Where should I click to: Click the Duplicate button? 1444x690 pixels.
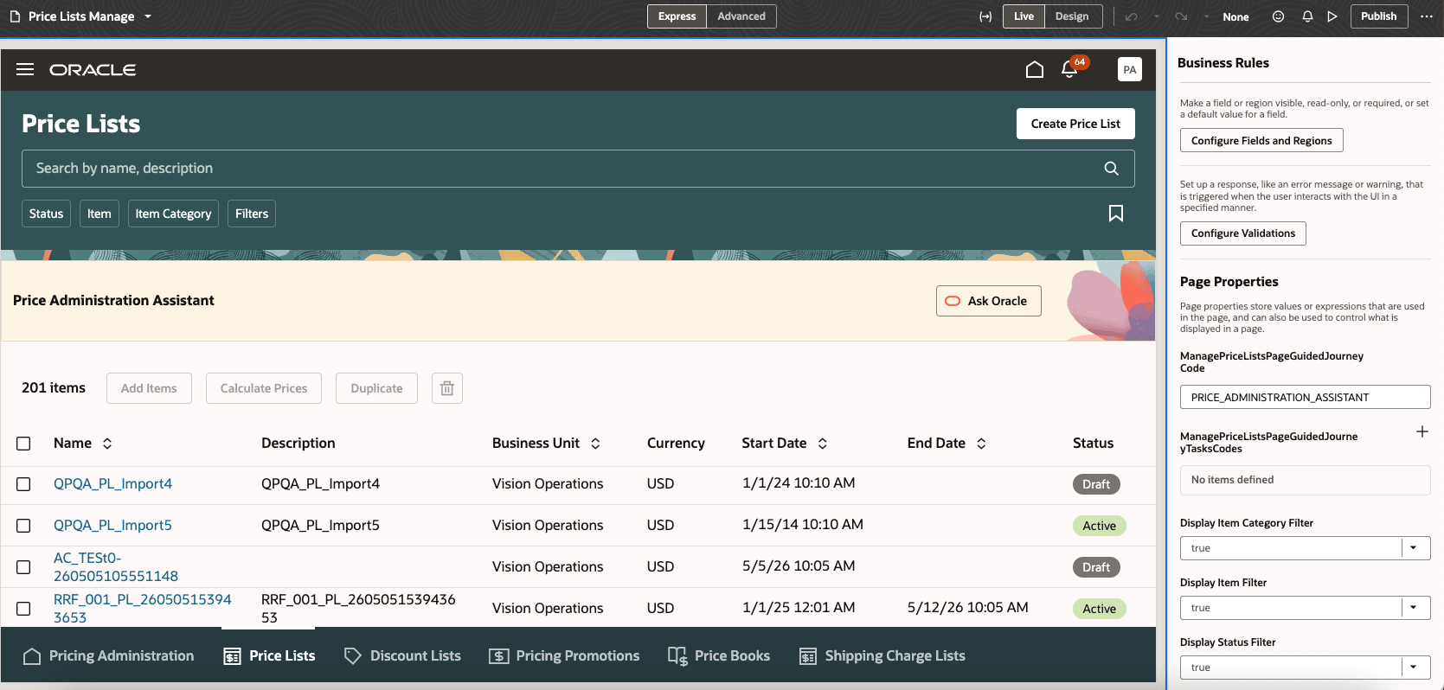[x=376, y=388]
